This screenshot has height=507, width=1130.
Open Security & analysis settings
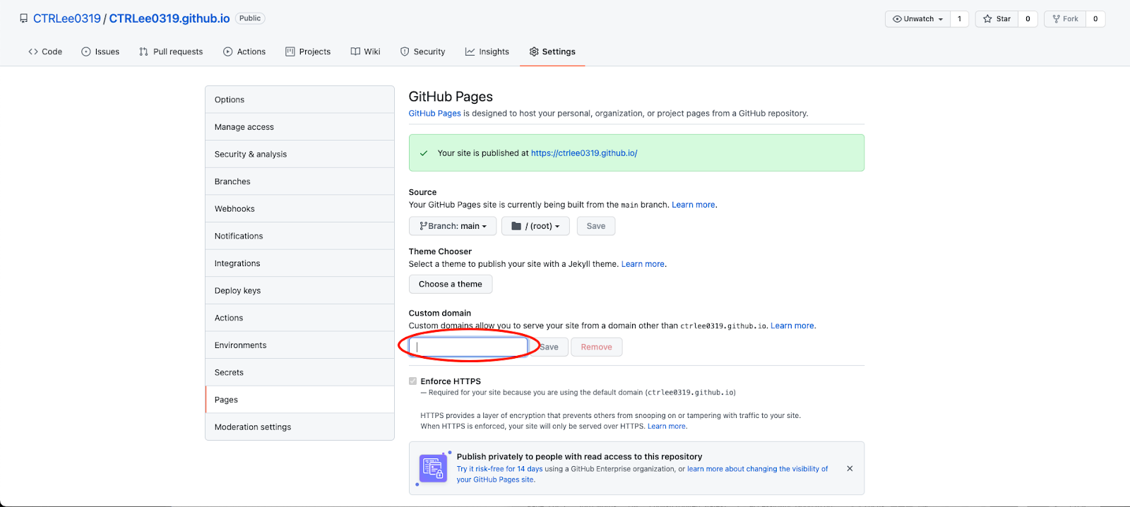(x=299, y=154)
